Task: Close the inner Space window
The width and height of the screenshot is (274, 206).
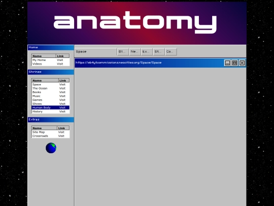Action: (x=242, y=63)
